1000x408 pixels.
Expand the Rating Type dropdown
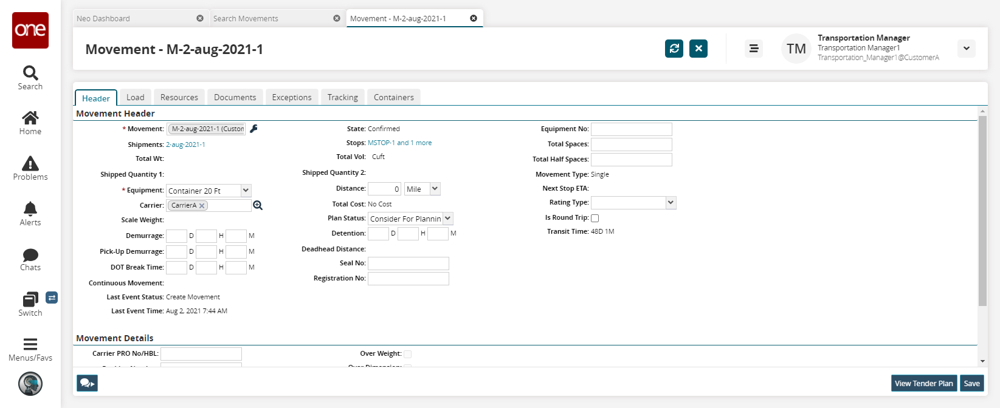(671, 203)
